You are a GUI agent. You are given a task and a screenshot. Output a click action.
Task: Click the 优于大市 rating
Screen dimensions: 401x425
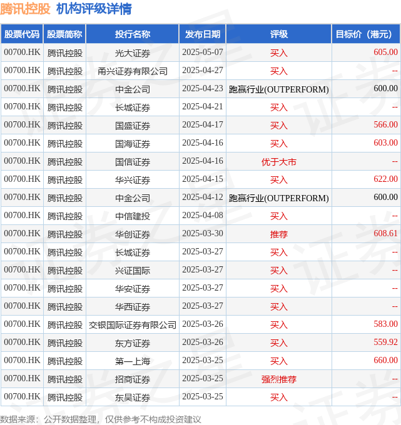(x=278, y=161)
